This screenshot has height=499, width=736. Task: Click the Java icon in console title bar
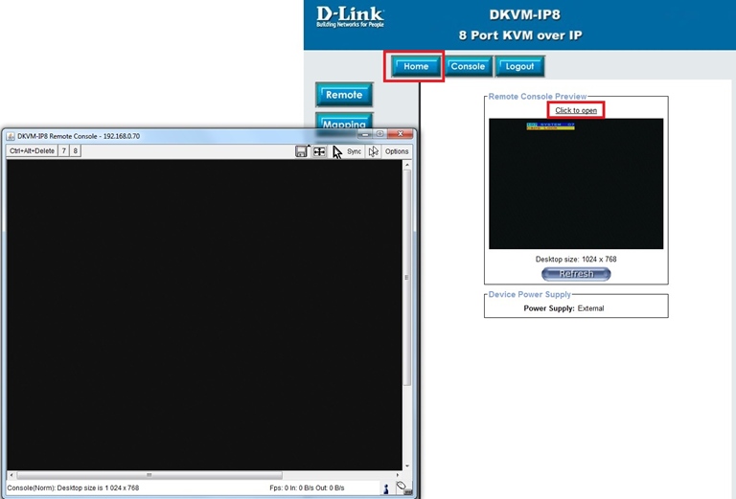pos(11,136)
